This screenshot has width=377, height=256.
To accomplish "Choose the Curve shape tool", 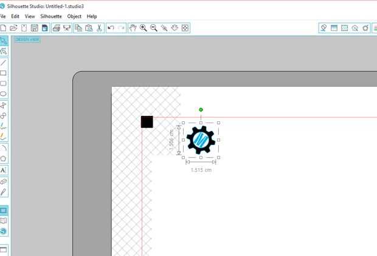I will pyautogui.click(x=3, y=116).
